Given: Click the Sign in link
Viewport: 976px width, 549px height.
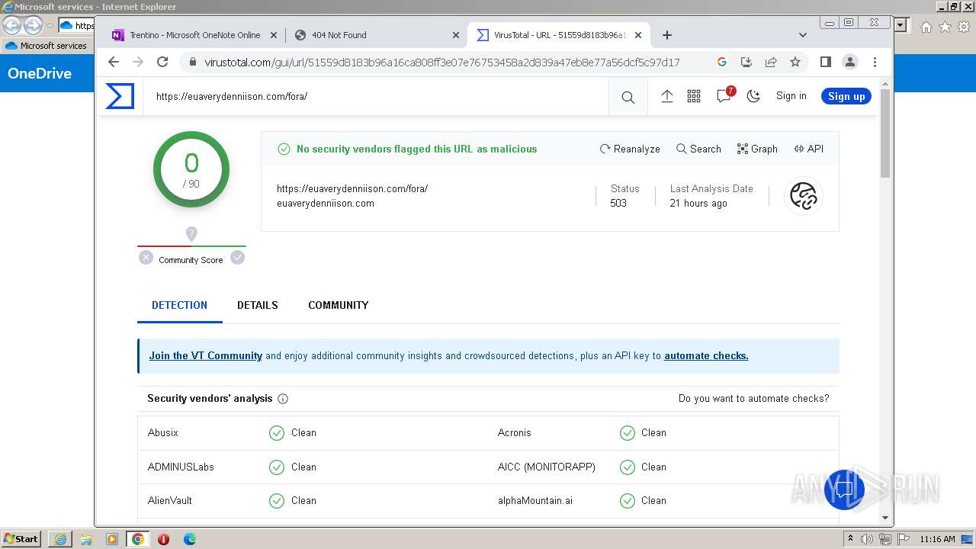Looking at the screenshot, I should coord(791,96).
